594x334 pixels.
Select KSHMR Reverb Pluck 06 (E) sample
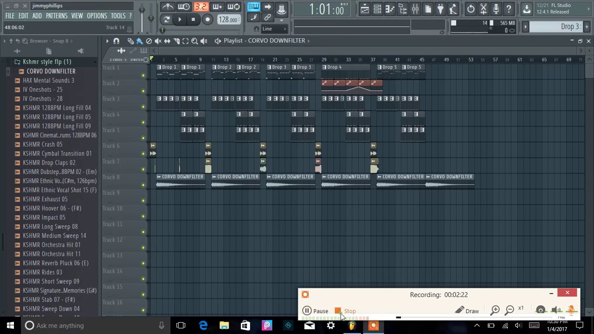click(56, 263)
